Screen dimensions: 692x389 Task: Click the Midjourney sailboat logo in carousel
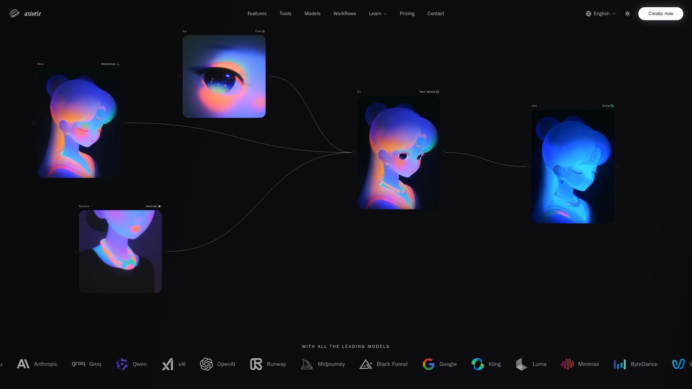[x=307, y=364]
